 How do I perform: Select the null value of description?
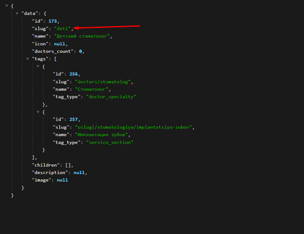(79, 173)
